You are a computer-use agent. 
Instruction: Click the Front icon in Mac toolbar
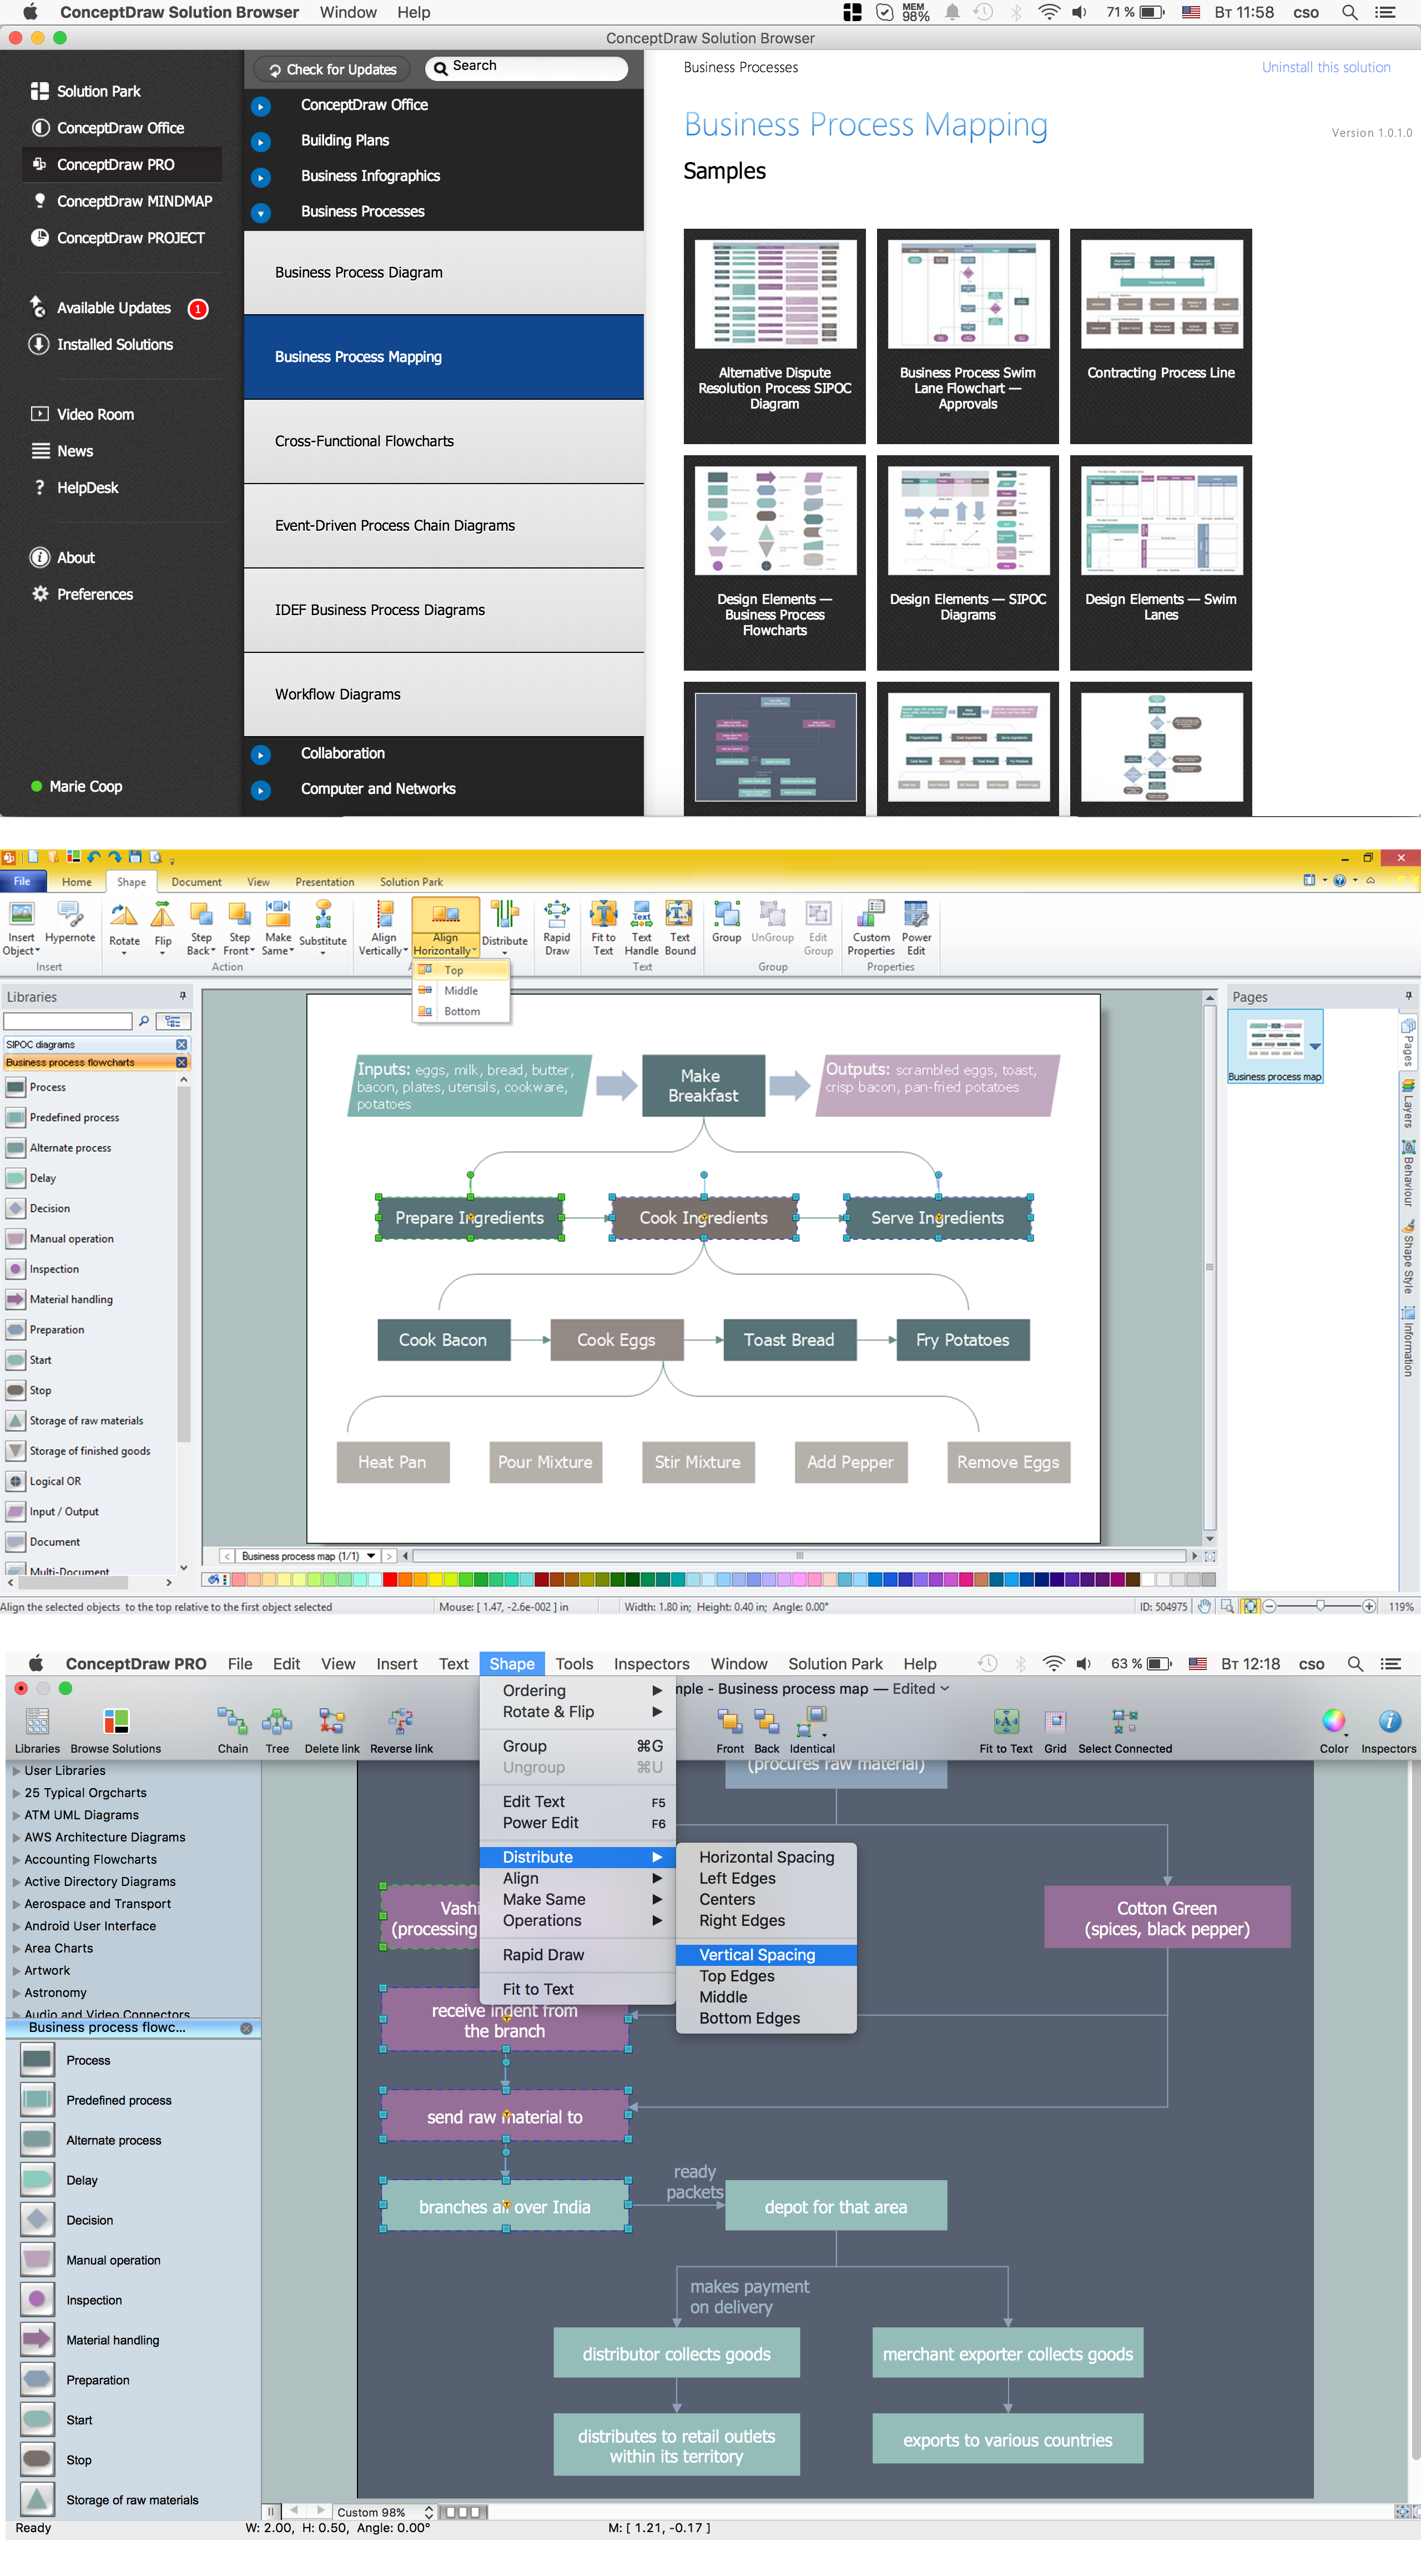click(x=730, y=1730)
